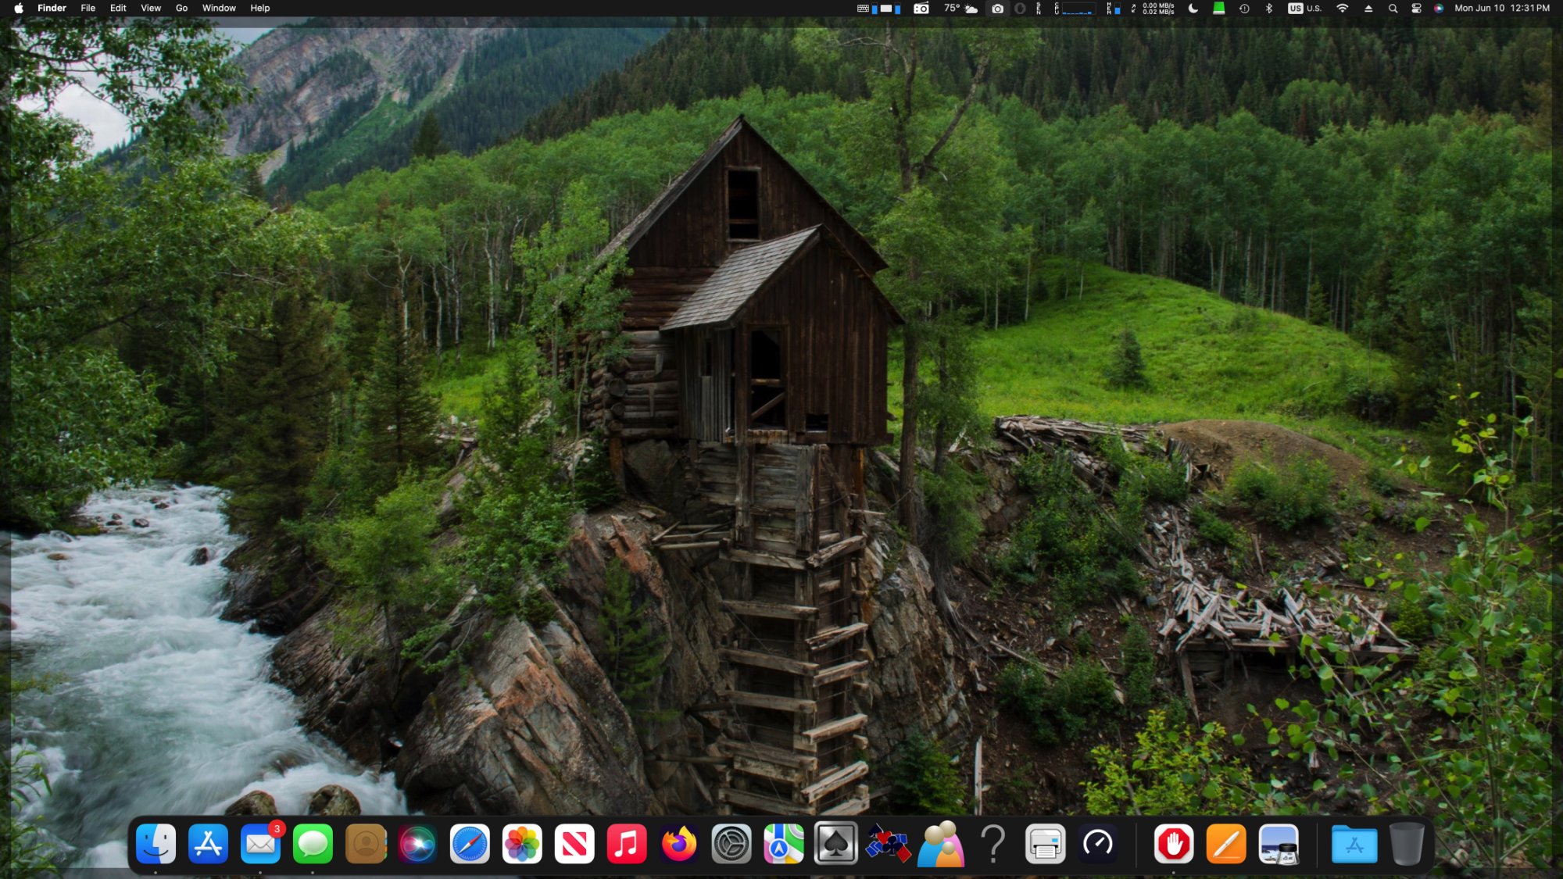Open Safari from the dock
Image resolution: width=1563 pixels, height=879 pixels.
470,844
